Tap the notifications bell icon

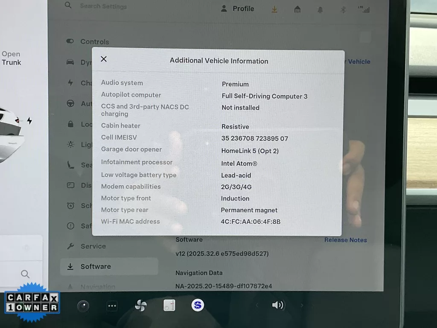[x=320, y=10]
